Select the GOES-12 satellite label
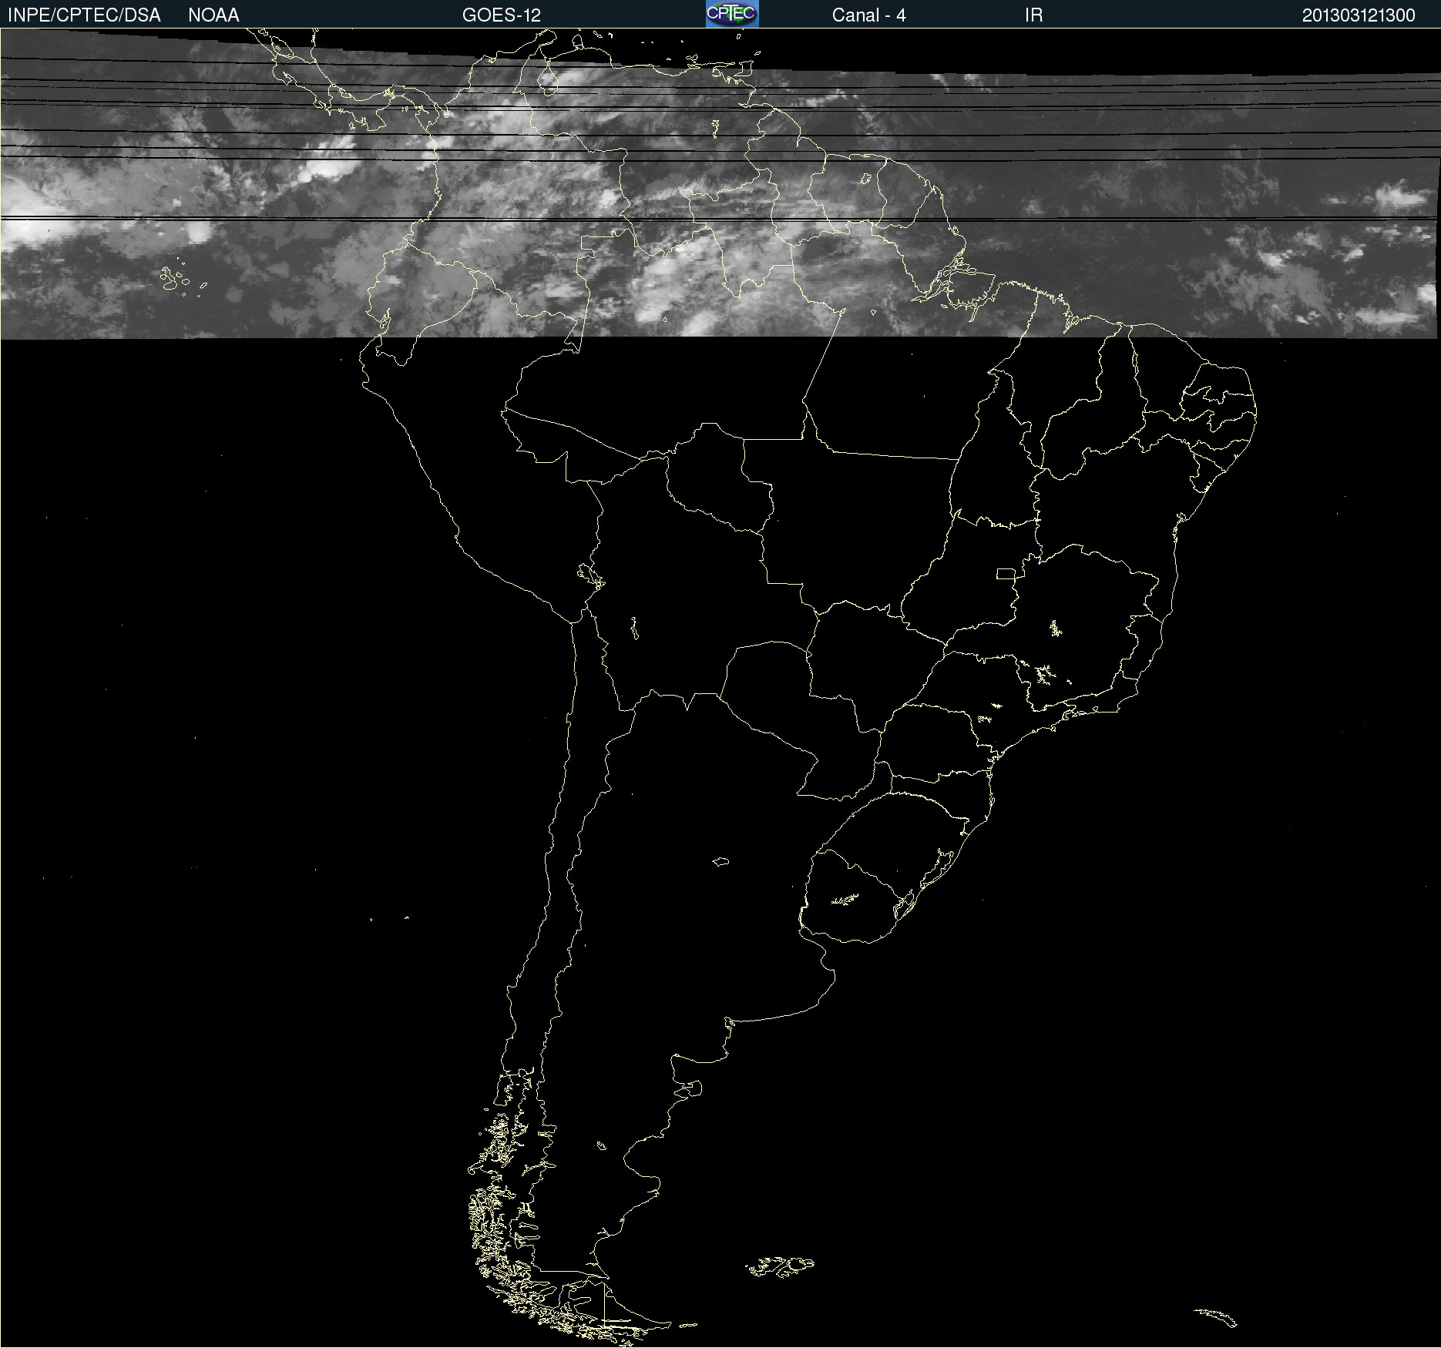The image size is (1441, 1348). (501, 15)
